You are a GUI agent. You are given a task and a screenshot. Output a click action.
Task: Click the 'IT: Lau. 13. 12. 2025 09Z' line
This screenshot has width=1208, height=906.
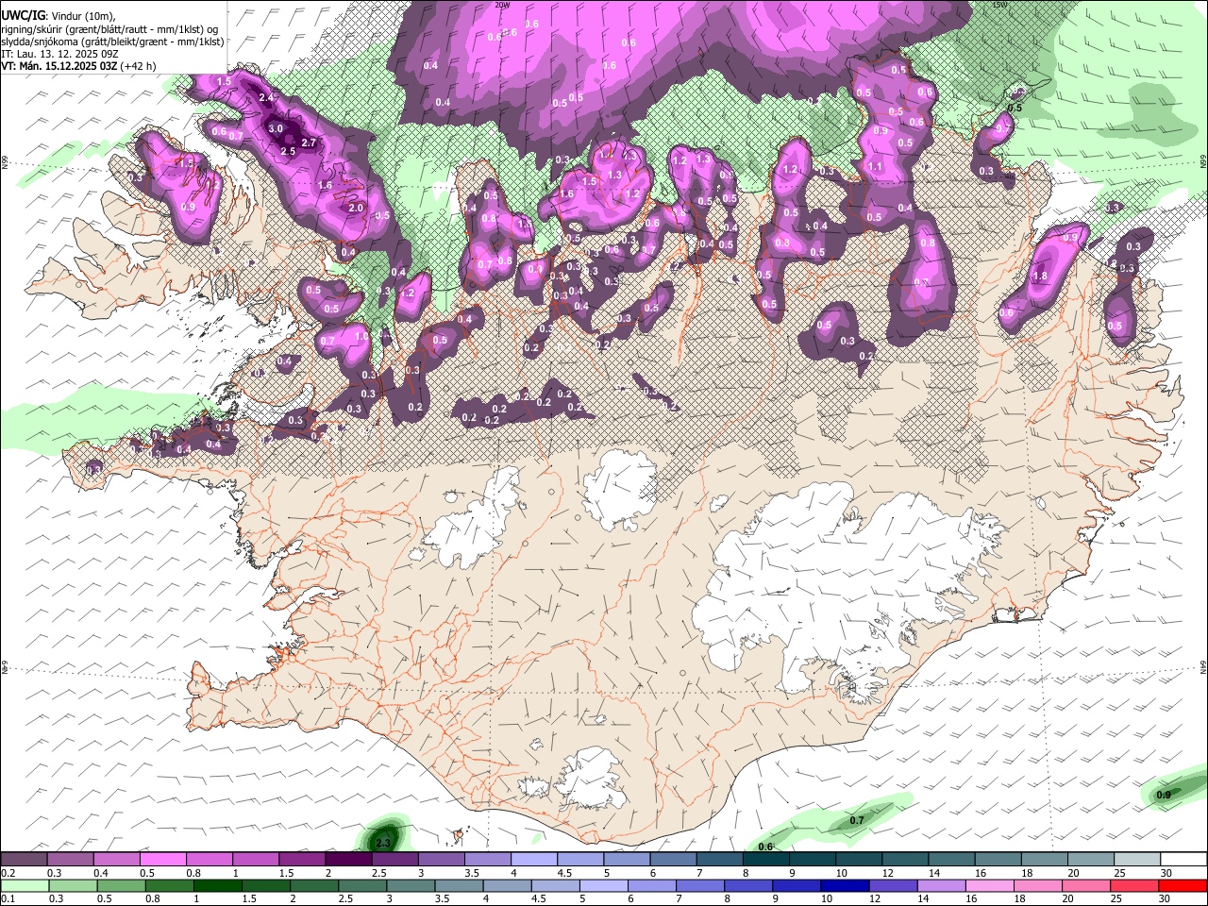tap(60, 54)
